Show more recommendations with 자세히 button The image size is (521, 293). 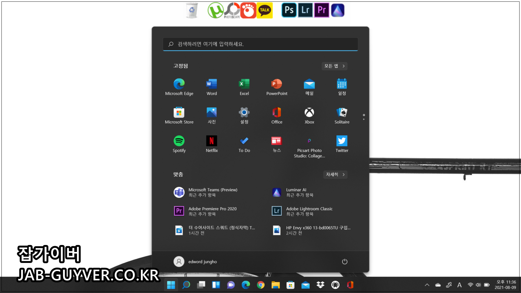[x=335, y=174]
